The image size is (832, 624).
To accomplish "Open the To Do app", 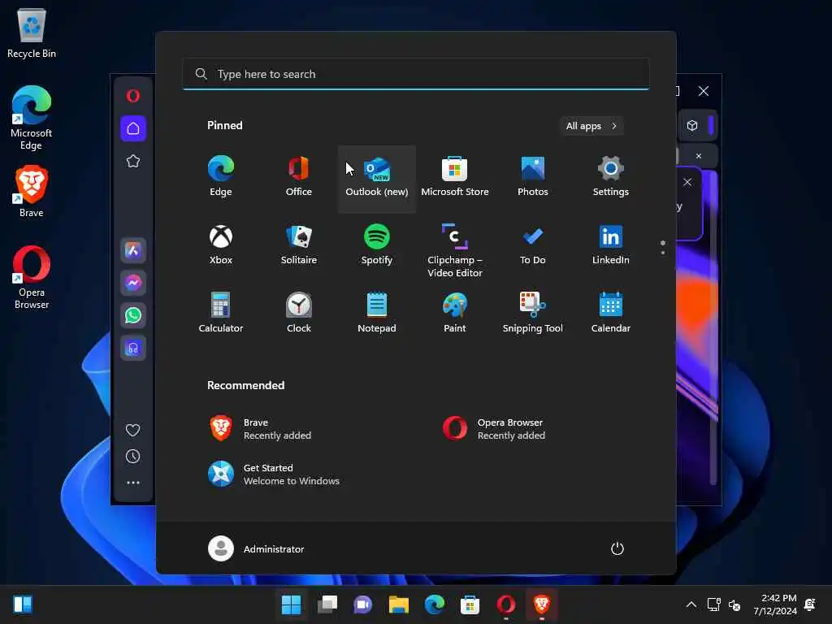I will (533, 245).
